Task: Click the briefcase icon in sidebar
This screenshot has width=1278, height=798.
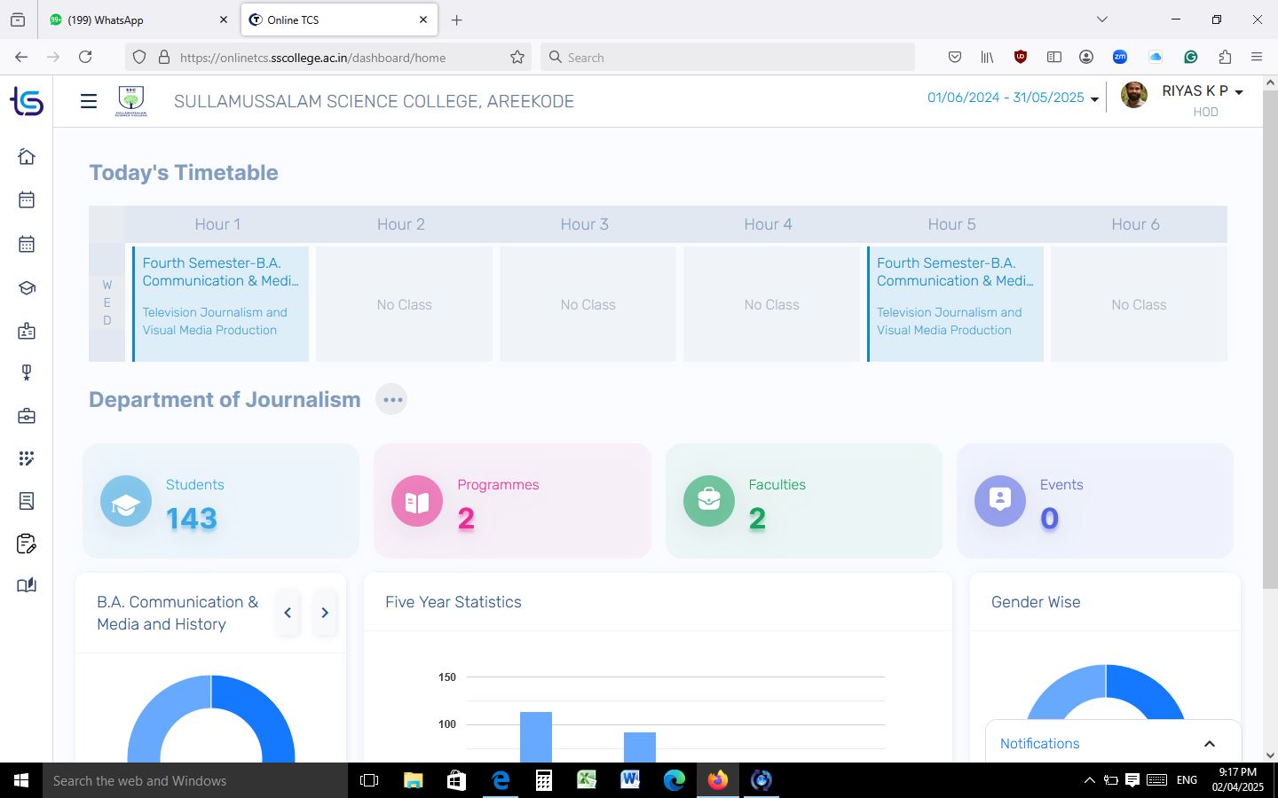Action: click(x=27, y=416)
